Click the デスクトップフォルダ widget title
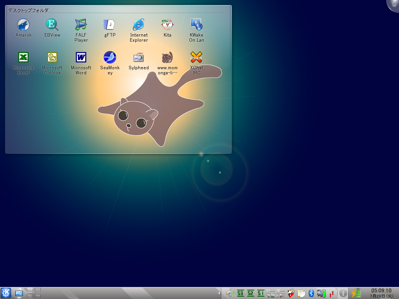 [x=28, y=10]
